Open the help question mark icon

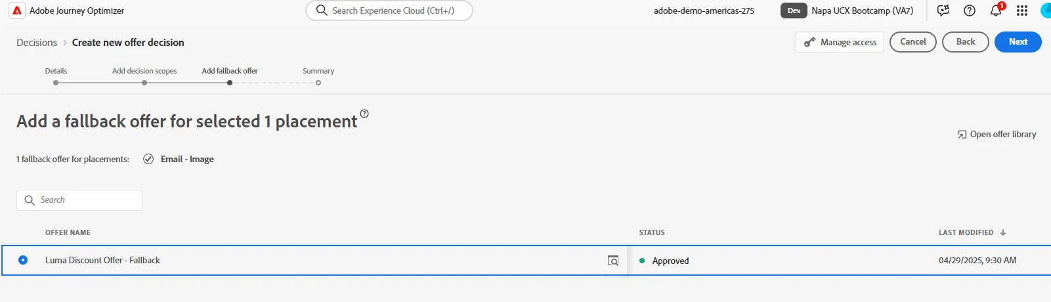pos(970,11)
